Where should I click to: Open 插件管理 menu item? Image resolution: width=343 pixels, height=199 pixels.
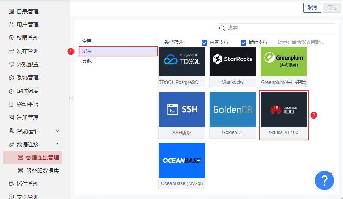28,184
